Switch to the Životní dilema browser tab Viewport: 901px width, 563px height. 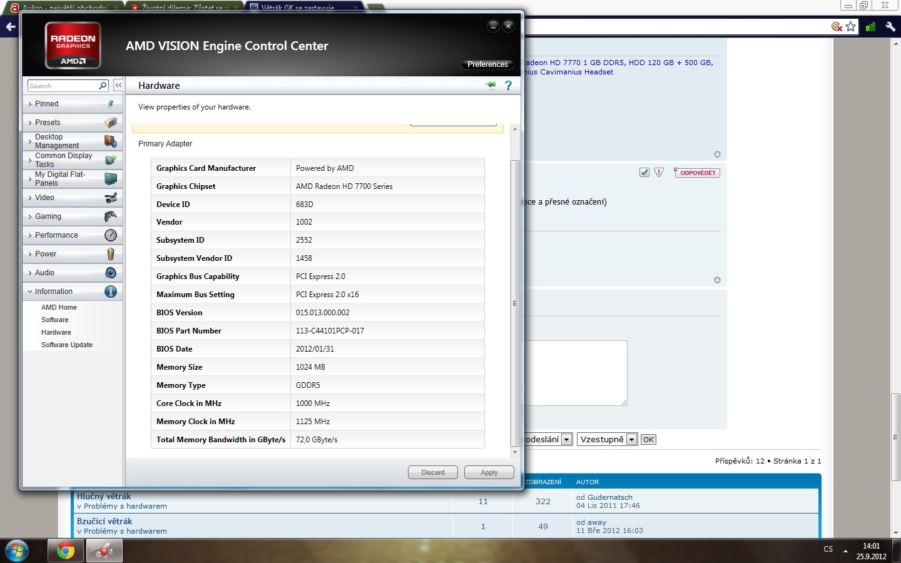point(185,7)
